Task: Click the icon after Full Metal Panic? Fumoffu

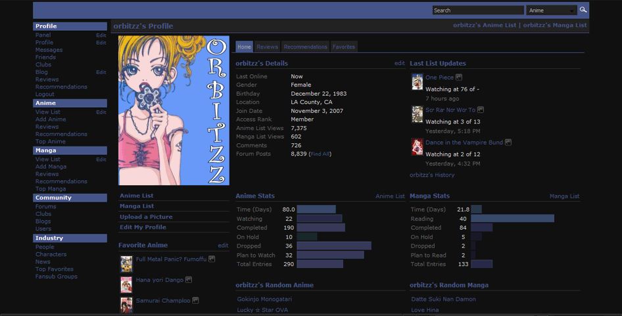Action: click(212, 259)
